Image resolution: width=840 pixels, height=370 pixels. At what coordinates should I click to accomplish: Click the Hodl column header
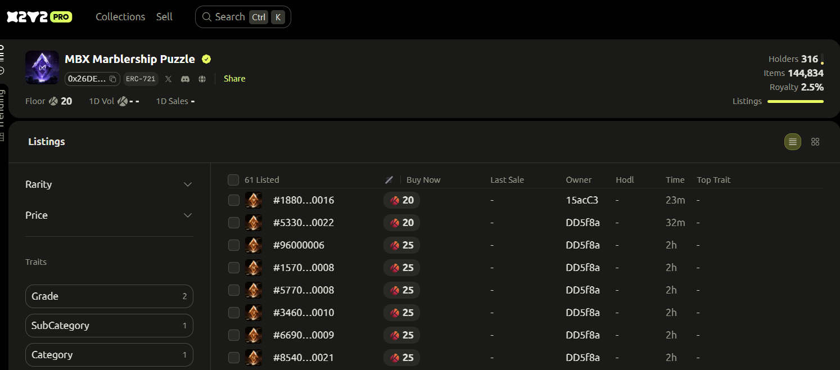tap(625, 180)
